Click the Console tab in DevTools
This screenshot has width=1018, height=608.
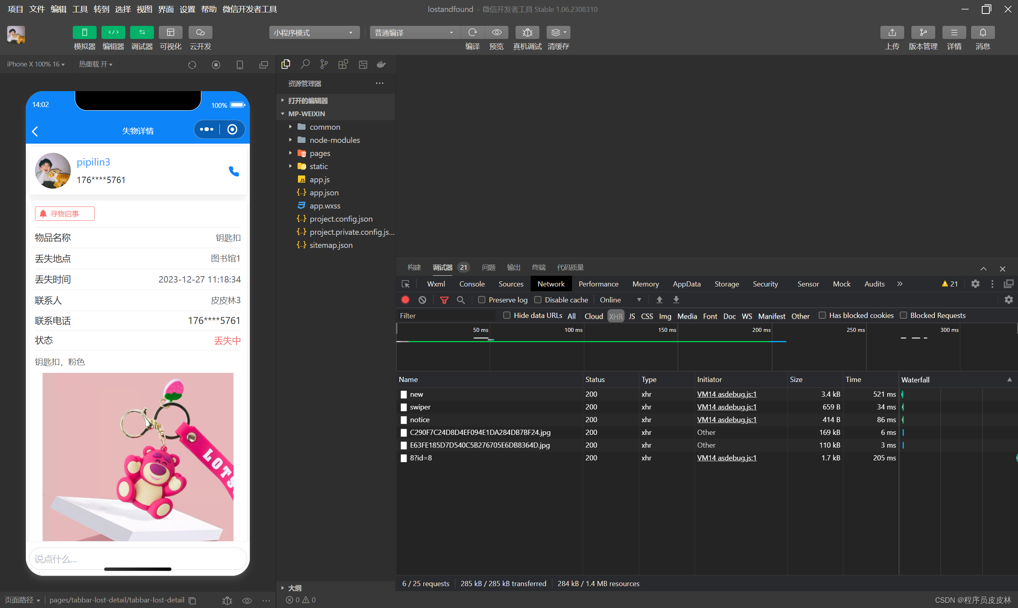point(472,284)
